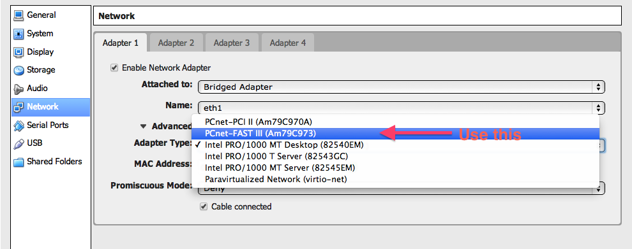Viewport: 632px width, 249px height.
Task: Click the USB plug icon in sidebar
Action: click(19, 143)
